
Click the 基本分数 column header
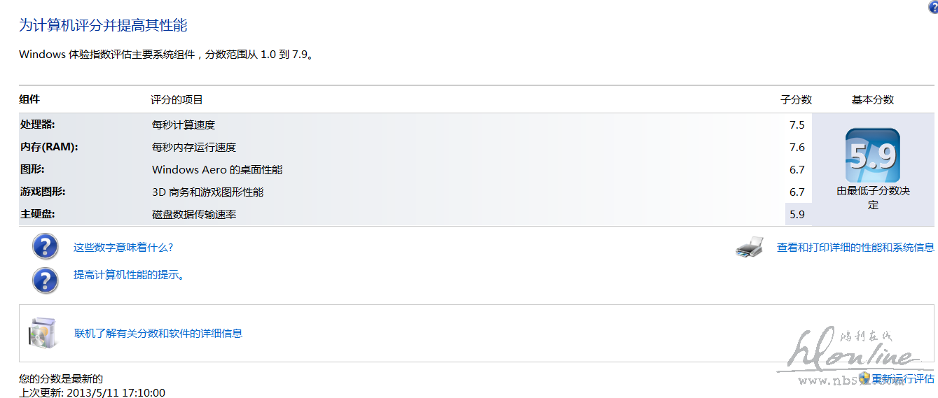click(x=872, y=100)
